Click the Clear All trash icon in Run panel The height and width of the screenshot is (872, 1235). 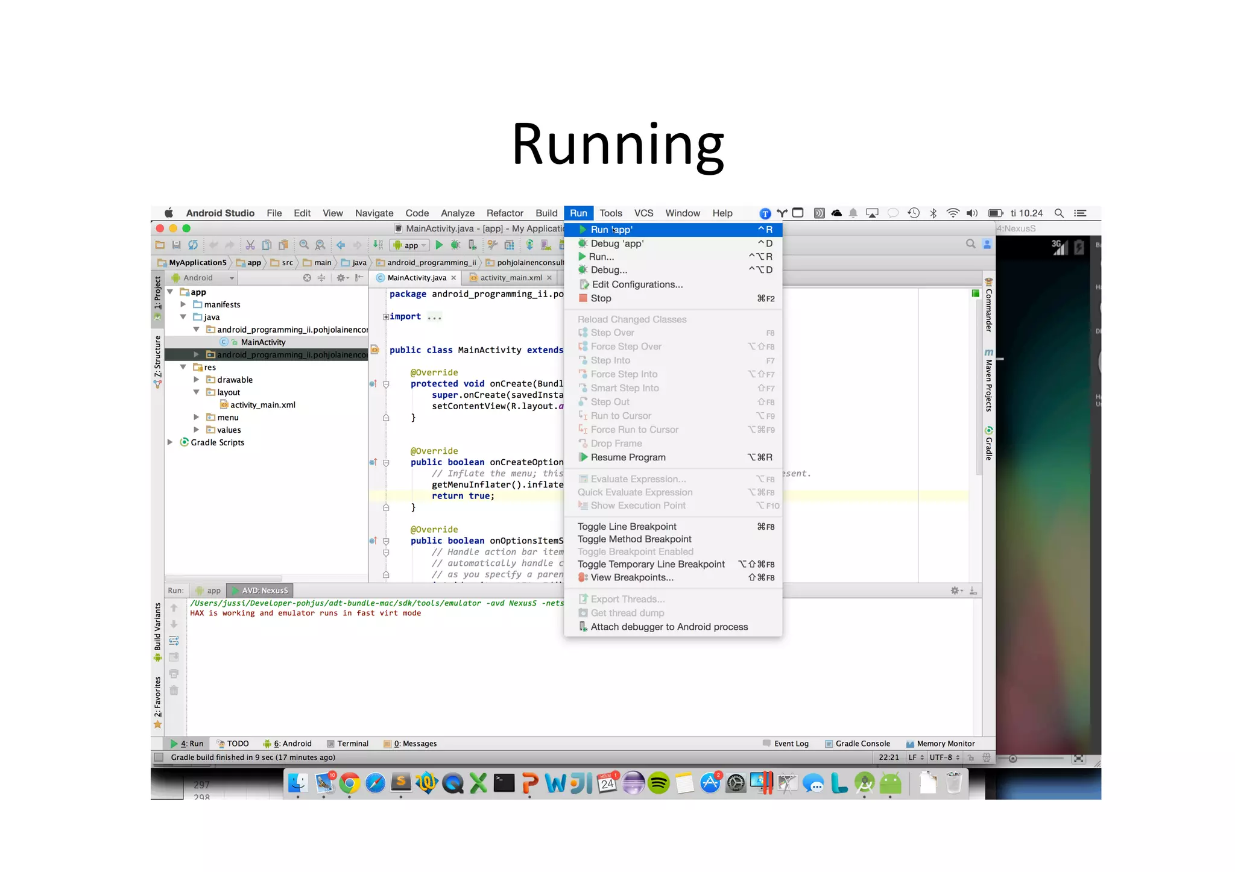174,691
